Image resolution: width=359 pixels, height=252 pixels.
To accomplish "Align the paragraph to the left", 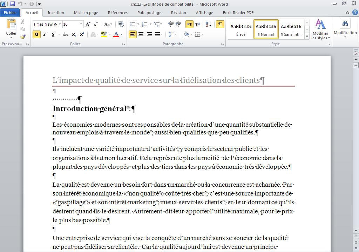I will (133, 34).
